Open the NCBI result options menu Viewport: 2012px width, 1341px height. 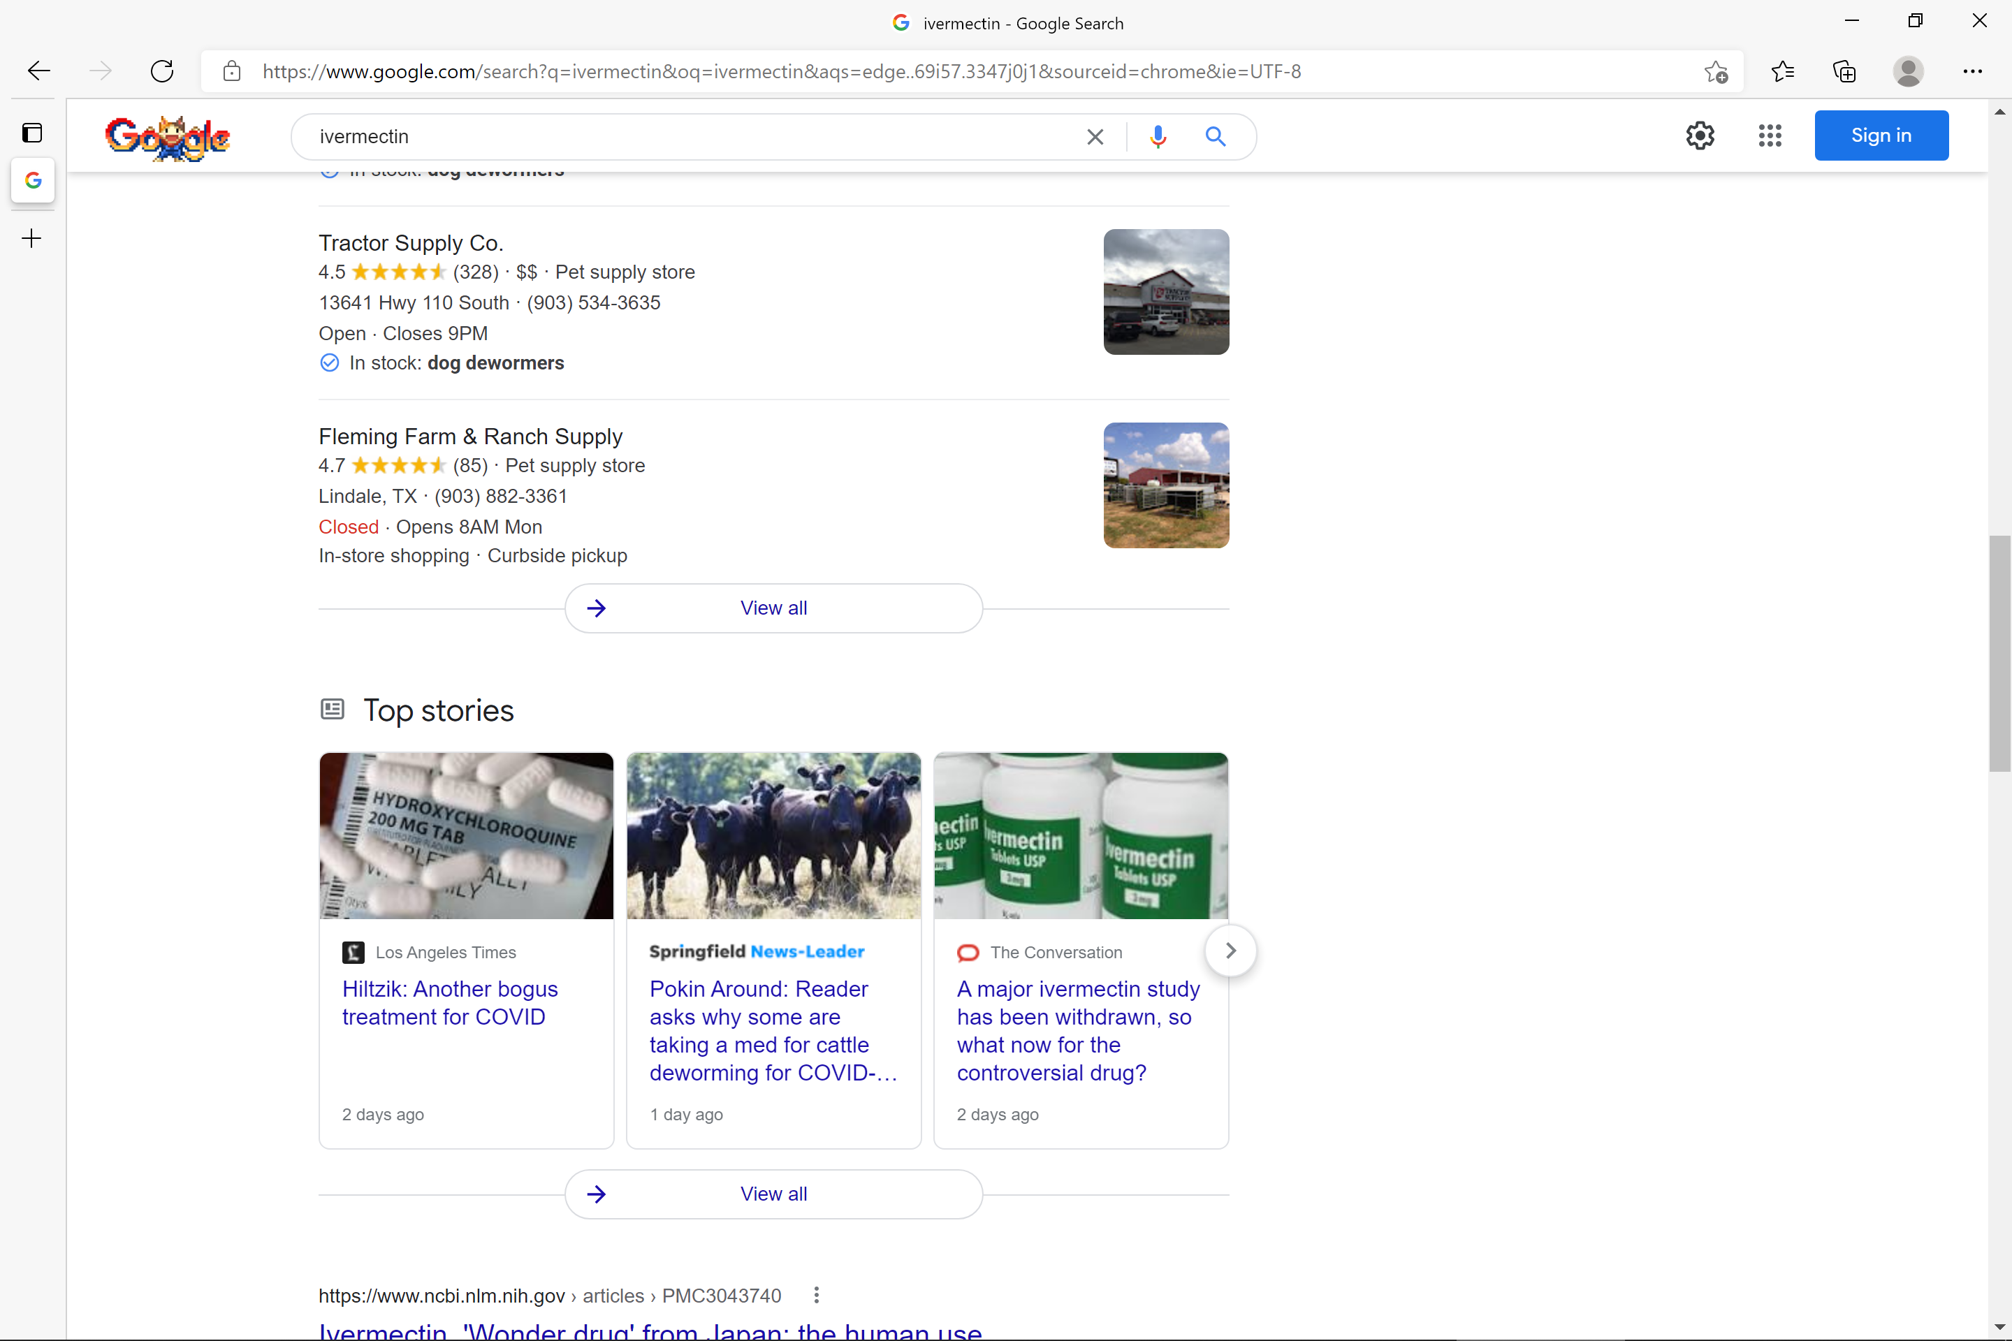tap(816, 1295)
